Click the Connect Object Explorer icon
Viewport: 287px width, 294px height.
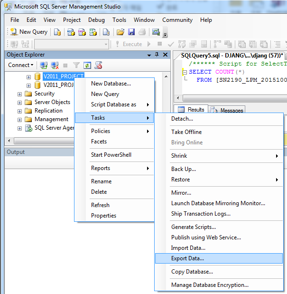(44, 65)
